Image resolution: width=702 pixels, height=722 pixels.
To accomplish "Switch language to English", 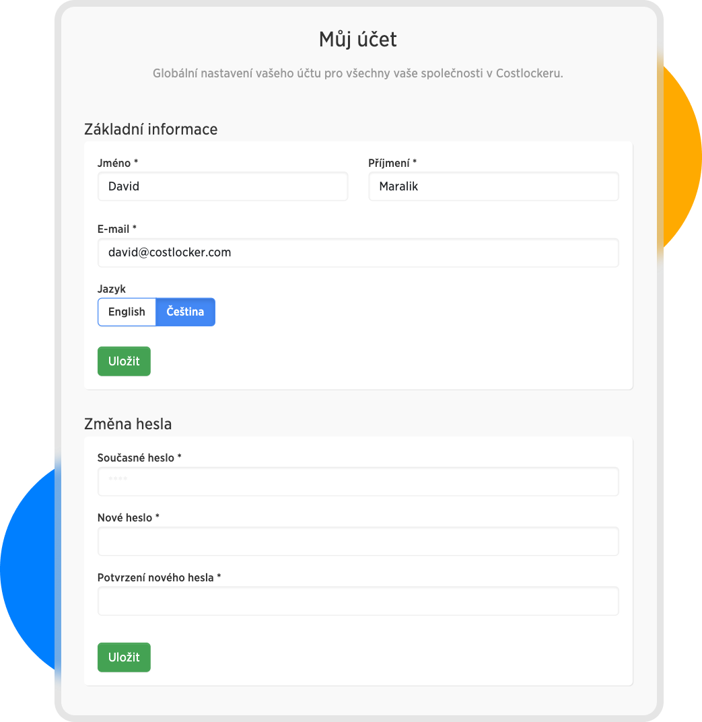I will pyautogui.click(x=127, y=312).
